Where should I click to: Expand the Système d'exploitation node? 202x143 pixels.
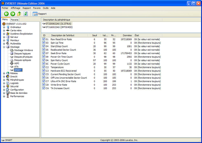point(4,34)
